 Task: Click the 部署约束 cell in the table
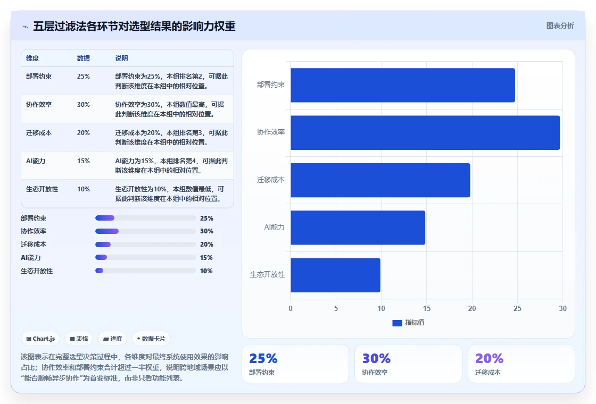click(39, 77)
